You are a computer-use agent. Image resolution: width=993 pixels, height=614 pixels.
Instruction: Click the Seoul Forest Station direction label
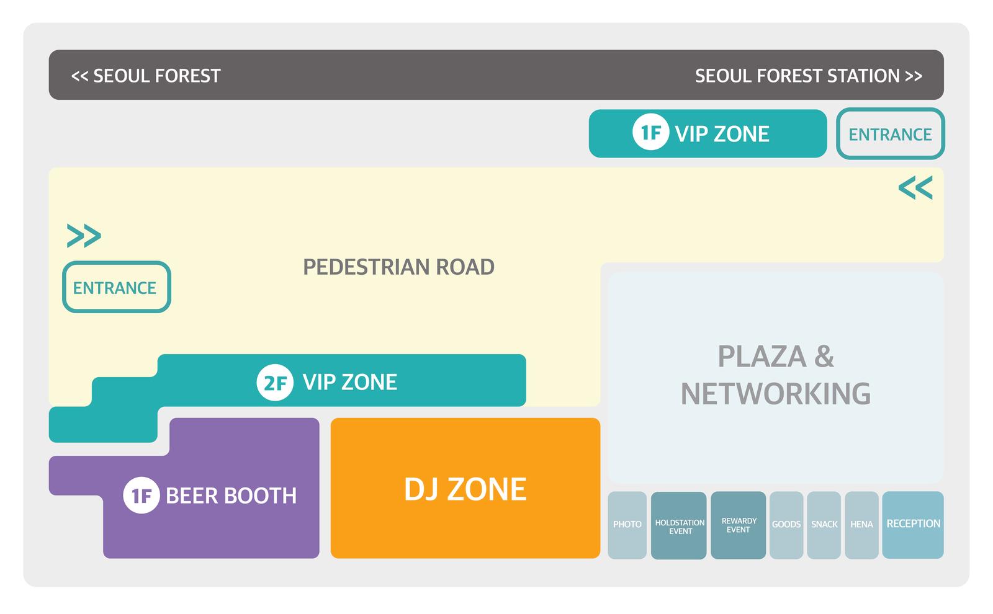click(x=809, y=76)
